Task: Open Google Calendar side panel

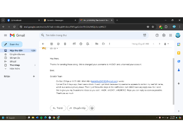Action: pos(179,45)
